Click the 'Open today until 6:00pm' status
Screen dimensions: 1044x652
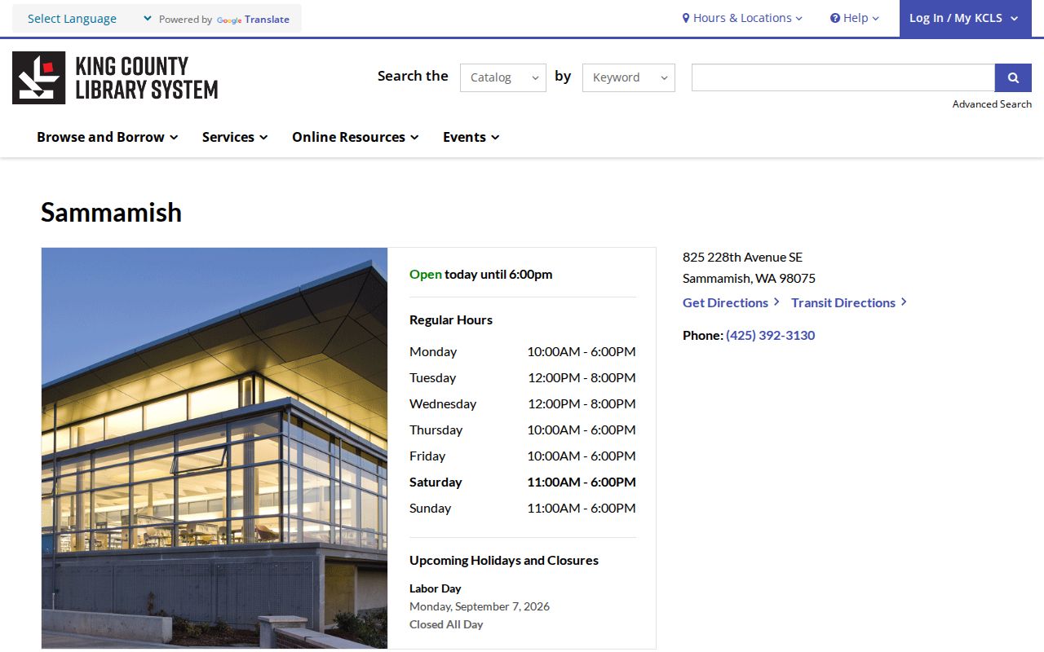tap(480, 274)
